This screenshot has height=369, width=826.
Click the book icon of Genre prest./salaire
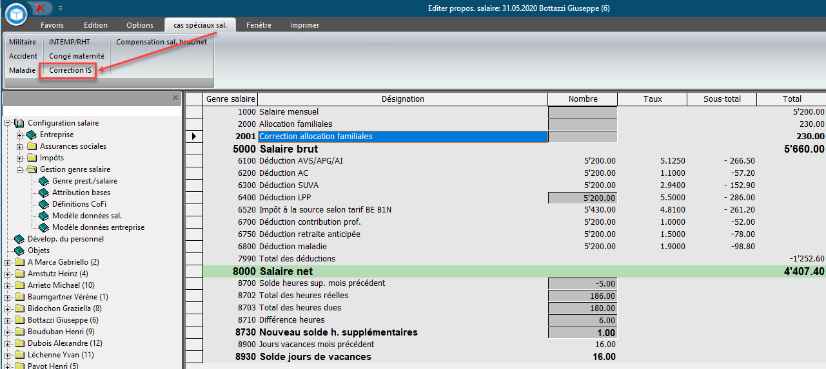44,181
